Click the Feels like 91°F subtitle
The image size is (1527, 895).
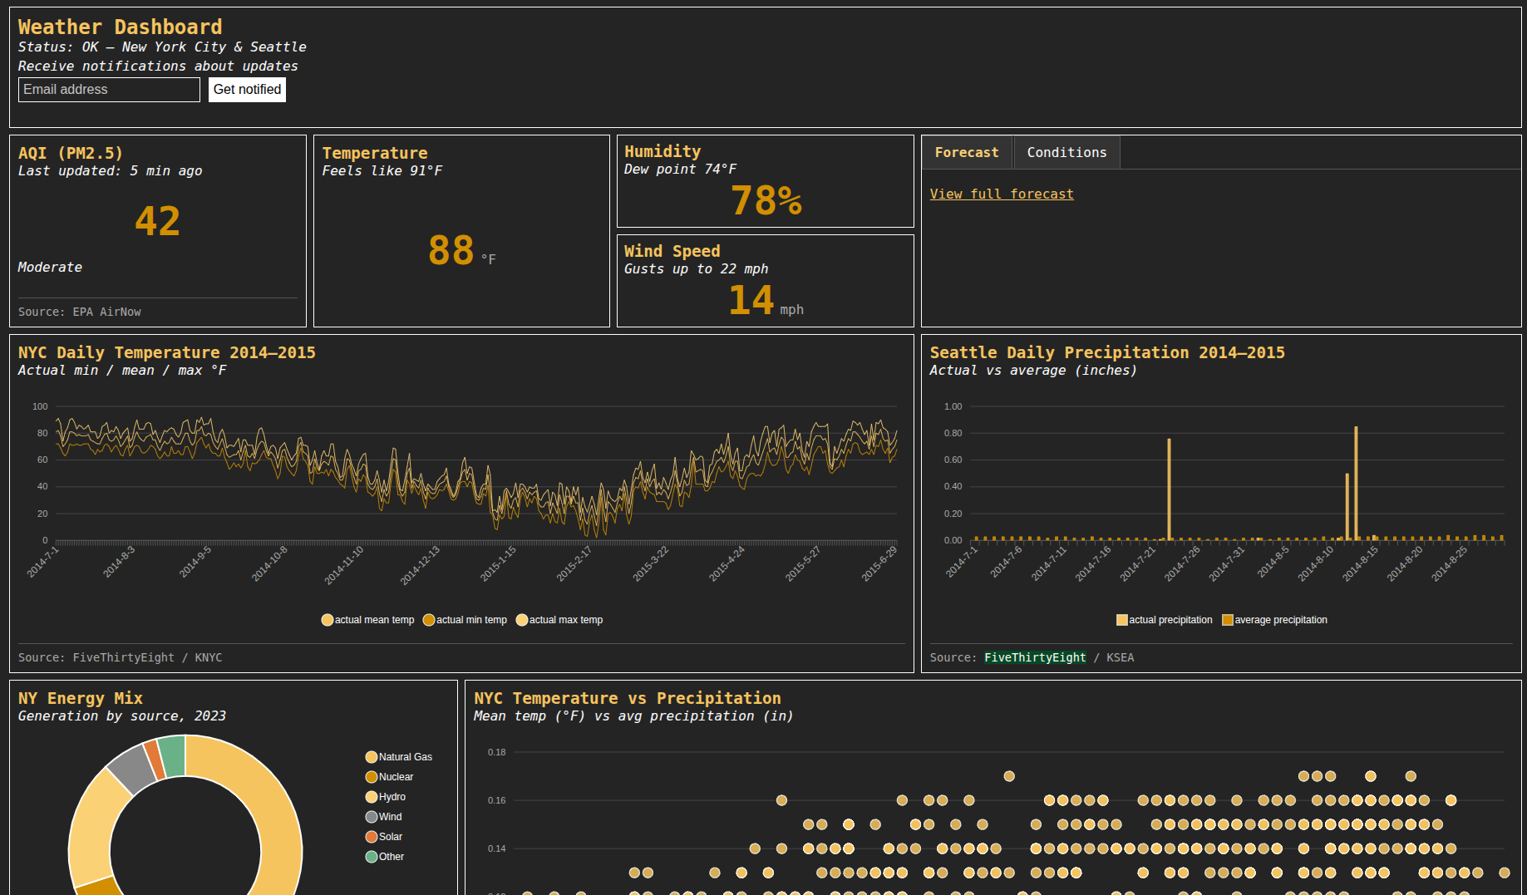[382, 170]
